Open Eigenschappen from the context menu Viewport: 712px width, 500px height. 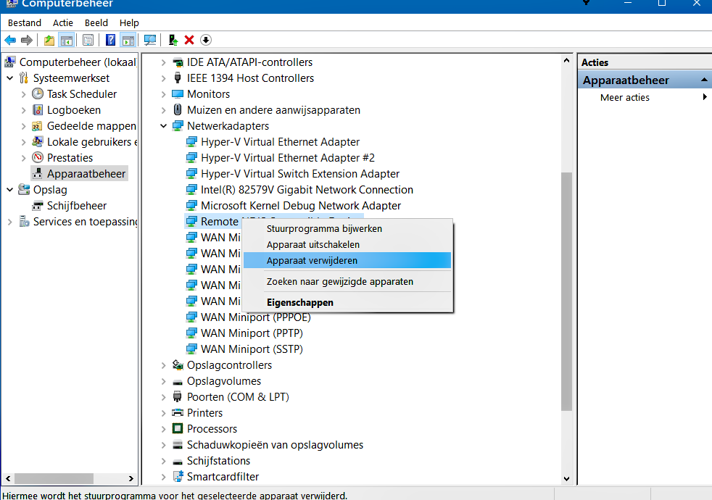[347, 302]
